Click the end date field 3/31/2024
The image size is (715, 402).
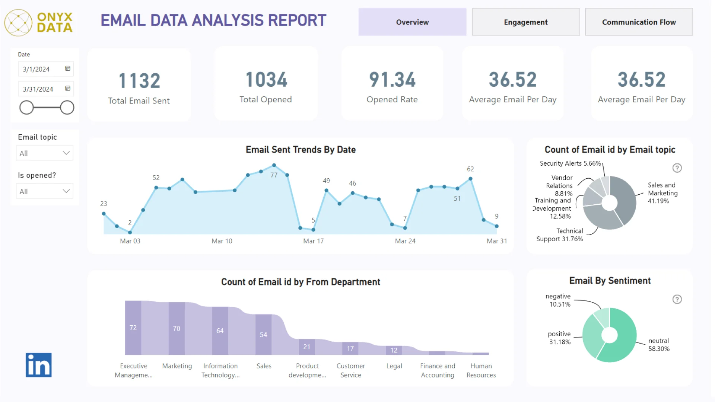pyautogui.click(x=45, y=89)
